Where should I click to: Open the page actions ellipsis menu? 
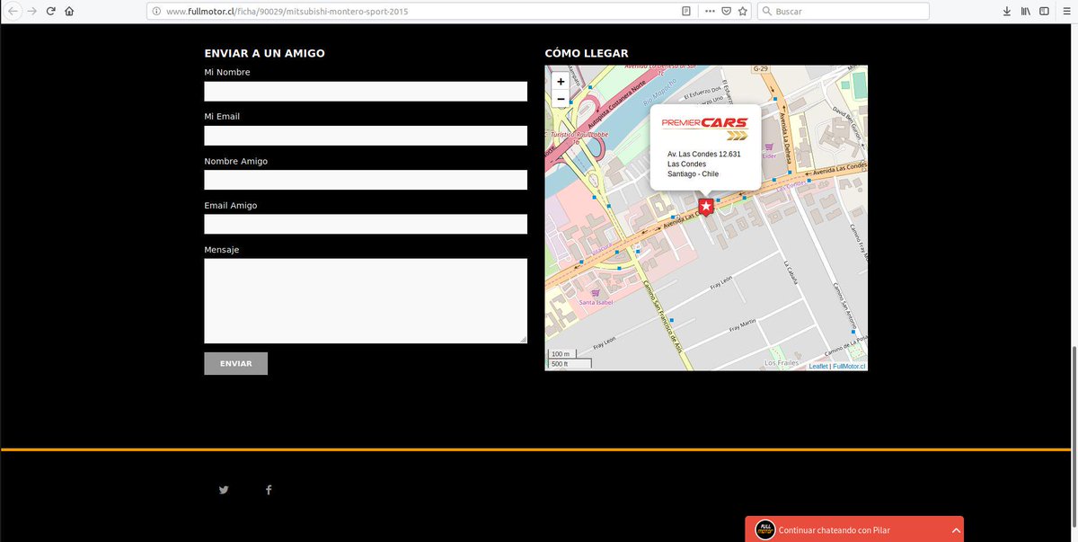click(x=709, y=10)
